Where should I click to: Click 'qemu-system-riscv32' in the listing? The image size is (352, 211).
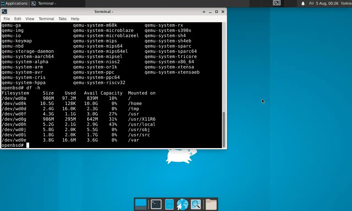(x=99, y=83)
